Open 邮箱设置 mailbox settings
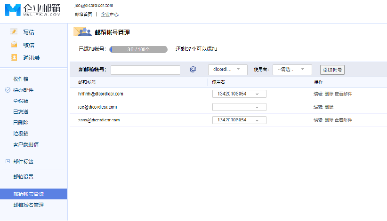Image resolution: width=387 pixels, height=221 pixels. 24,177
